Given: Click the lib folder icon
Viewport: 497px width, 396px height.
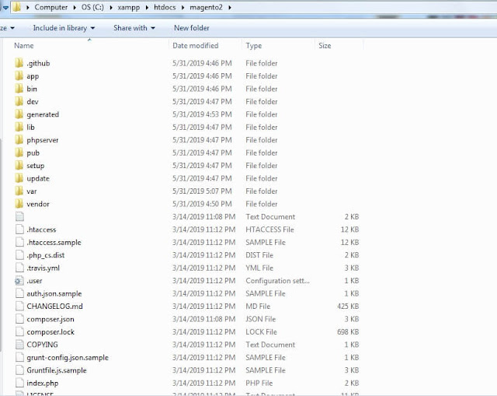Looking at the screenshot, I should (19, 127).
